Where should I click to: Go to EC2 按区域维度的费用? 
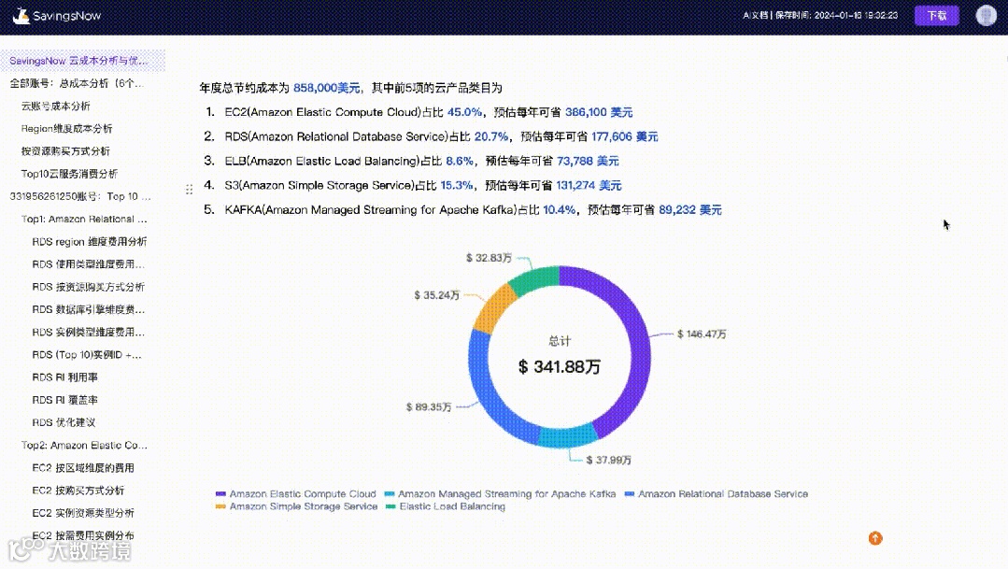83,467
